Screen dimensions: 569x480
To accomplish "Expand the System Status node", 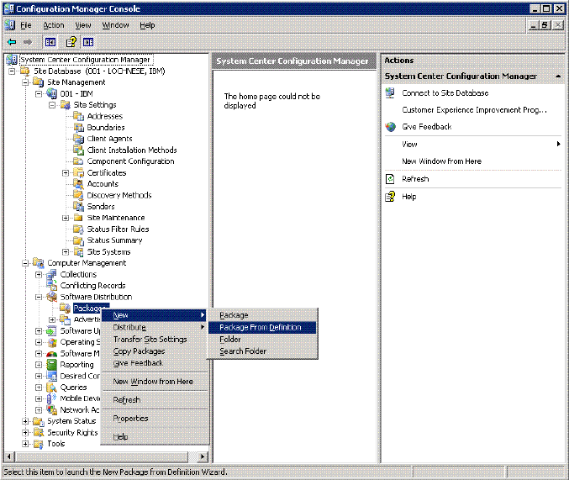I will tap(25, 421).
